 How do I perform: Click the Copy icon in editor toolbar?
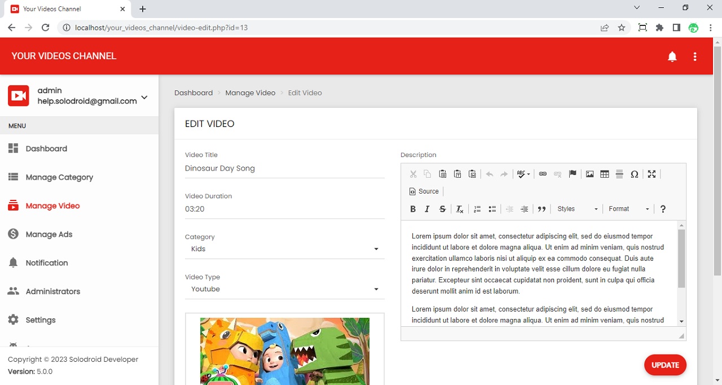coord(428,174)
